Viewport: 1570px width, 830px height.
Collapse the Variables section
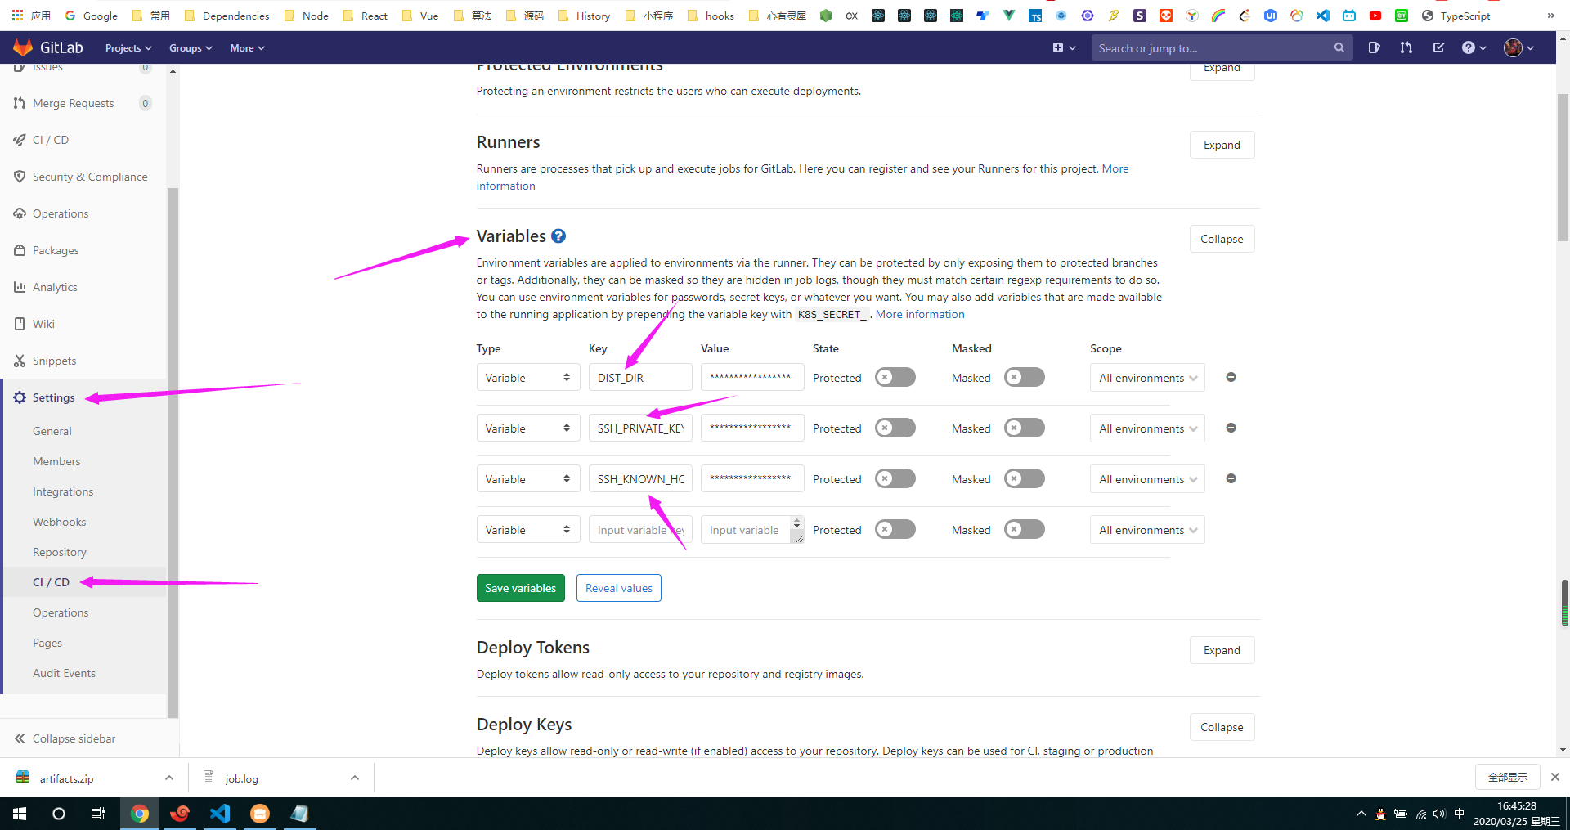(1222, 239)
